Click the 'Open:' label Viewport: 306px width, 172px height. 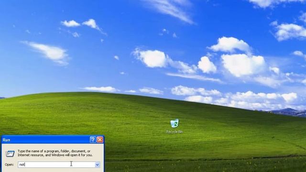click(10, 164)
